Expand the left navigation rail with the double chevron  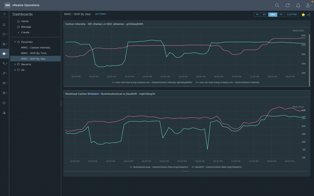pos(4,14)
